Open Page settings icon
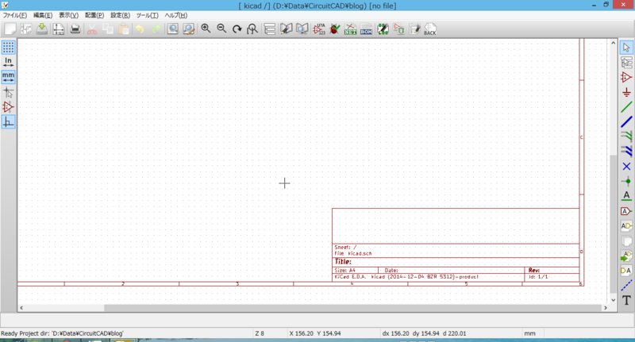Screen dimensions: 635x342 click(58, 29)
